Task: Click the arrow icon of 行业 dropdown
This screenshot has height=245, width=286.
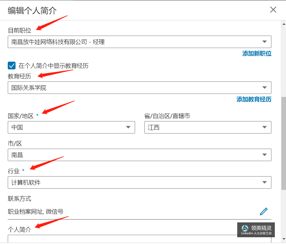Action: click(x=265, y=182)
